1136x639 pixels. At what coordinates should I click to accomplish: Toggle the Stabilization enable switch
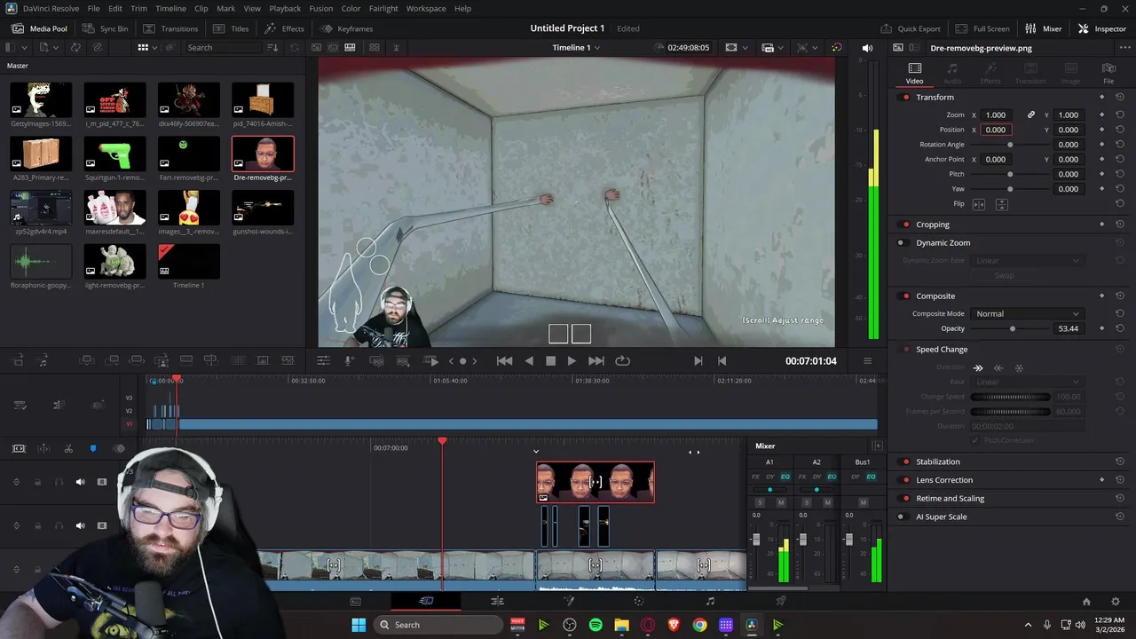point(905,461)
